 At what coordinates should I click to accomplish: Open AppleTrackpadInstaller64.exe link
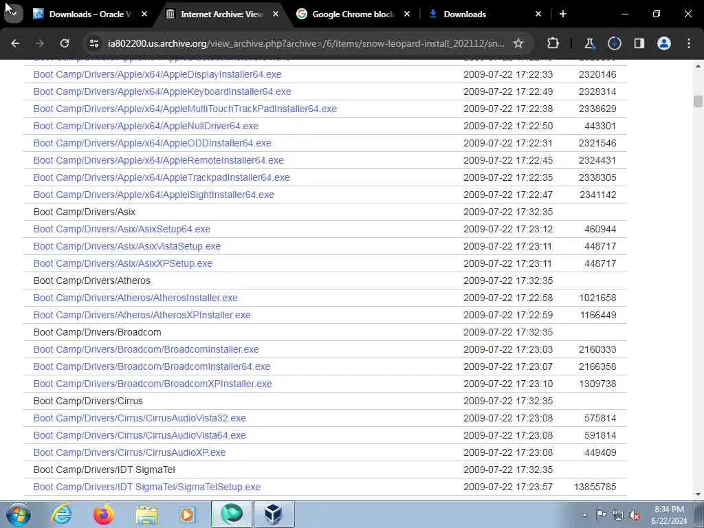tap(162, 177)
